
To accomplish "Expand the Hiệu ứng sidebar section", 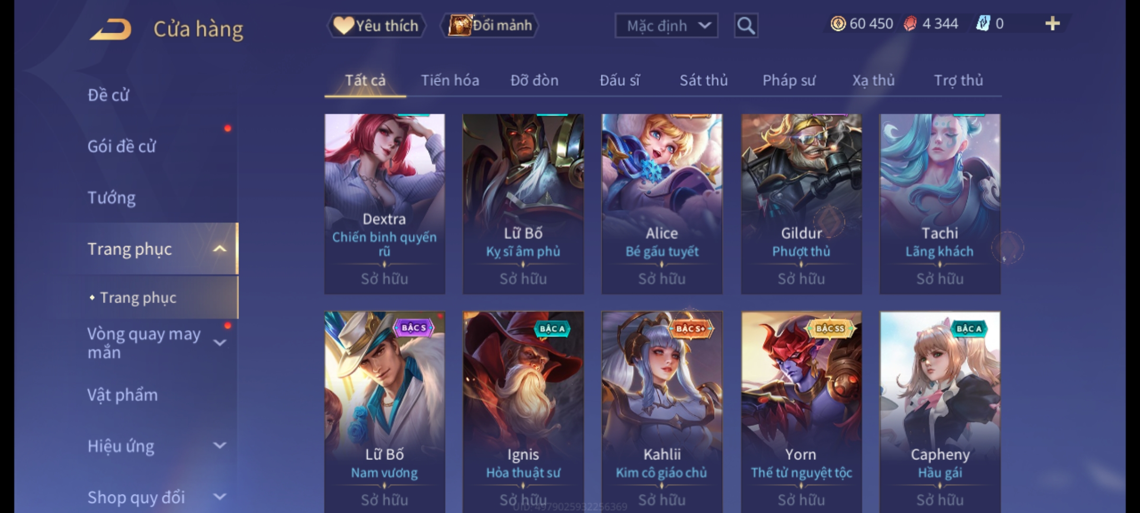I will pyautogui.click(x=219, y=446).
